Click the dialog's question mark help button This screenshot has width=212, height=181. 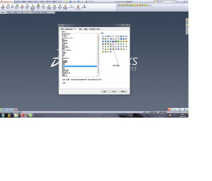tap(123, 25)
